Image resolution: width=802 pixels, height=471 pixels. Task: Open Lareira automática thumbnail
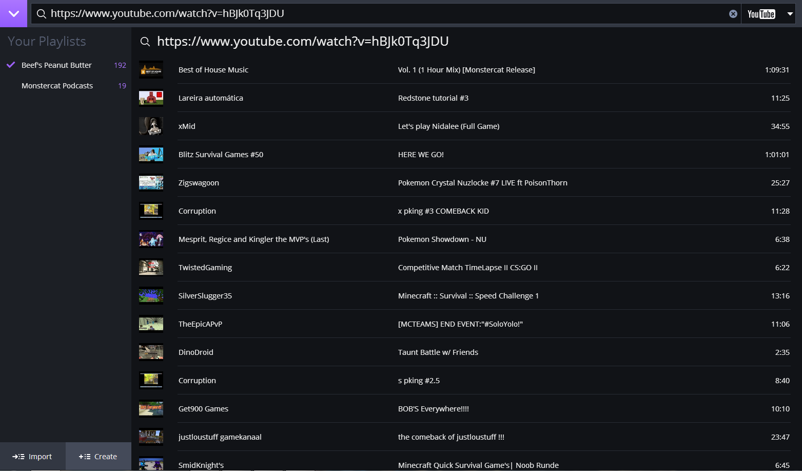tap(151, 98)
